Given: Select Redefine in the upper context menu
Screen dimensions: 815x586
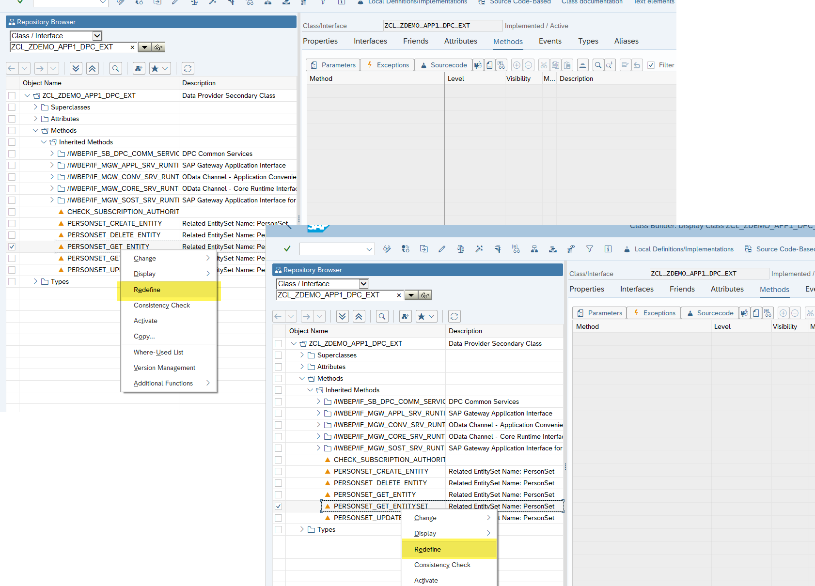Looking at the screenshot, I should click(x=169, y=290).
